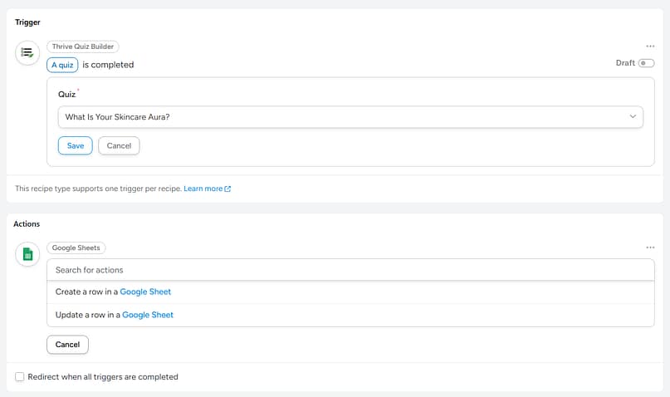Image resolution: width=670 pixels, height=397 pixels.
Task: Open the trigger's three-dot options menu
Action: point(650,47)
